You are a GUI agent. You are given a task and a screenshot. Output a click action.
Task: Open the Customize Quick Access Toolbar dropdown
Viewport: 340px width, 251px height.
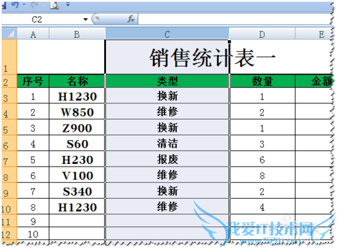68,4
